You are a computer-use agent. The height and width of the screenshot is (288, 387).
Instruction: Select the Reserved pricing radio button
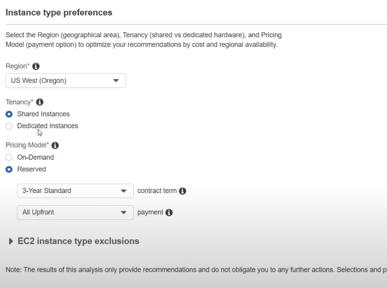point(9,169)
